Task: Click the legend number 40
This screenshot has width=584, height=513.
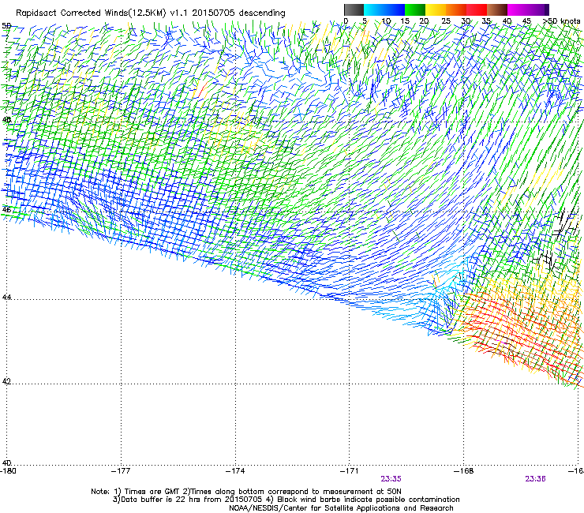Action: click(507, 21)
